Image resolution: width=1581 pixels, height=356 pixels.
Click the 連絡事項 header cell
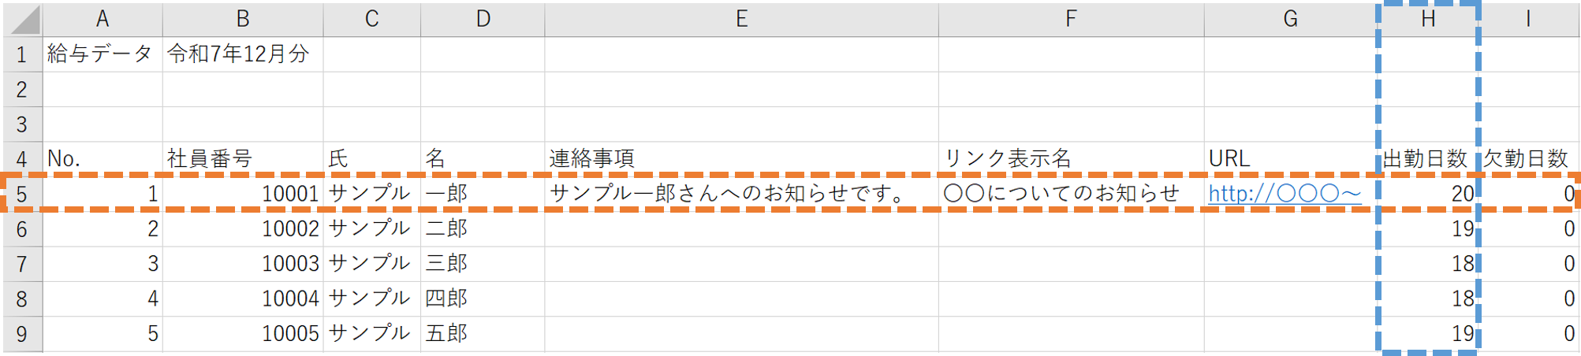pyautogui.click(x=741, y=159)
